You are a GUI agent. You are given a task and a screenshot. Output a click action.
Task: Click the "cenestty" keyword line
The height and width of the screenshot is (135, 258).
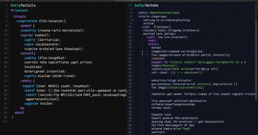tap(28, 53)
